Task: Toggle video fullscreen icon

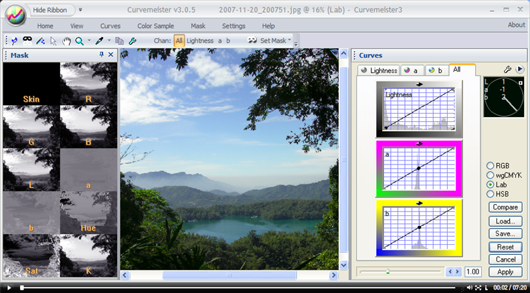Action: click(478, 288)
